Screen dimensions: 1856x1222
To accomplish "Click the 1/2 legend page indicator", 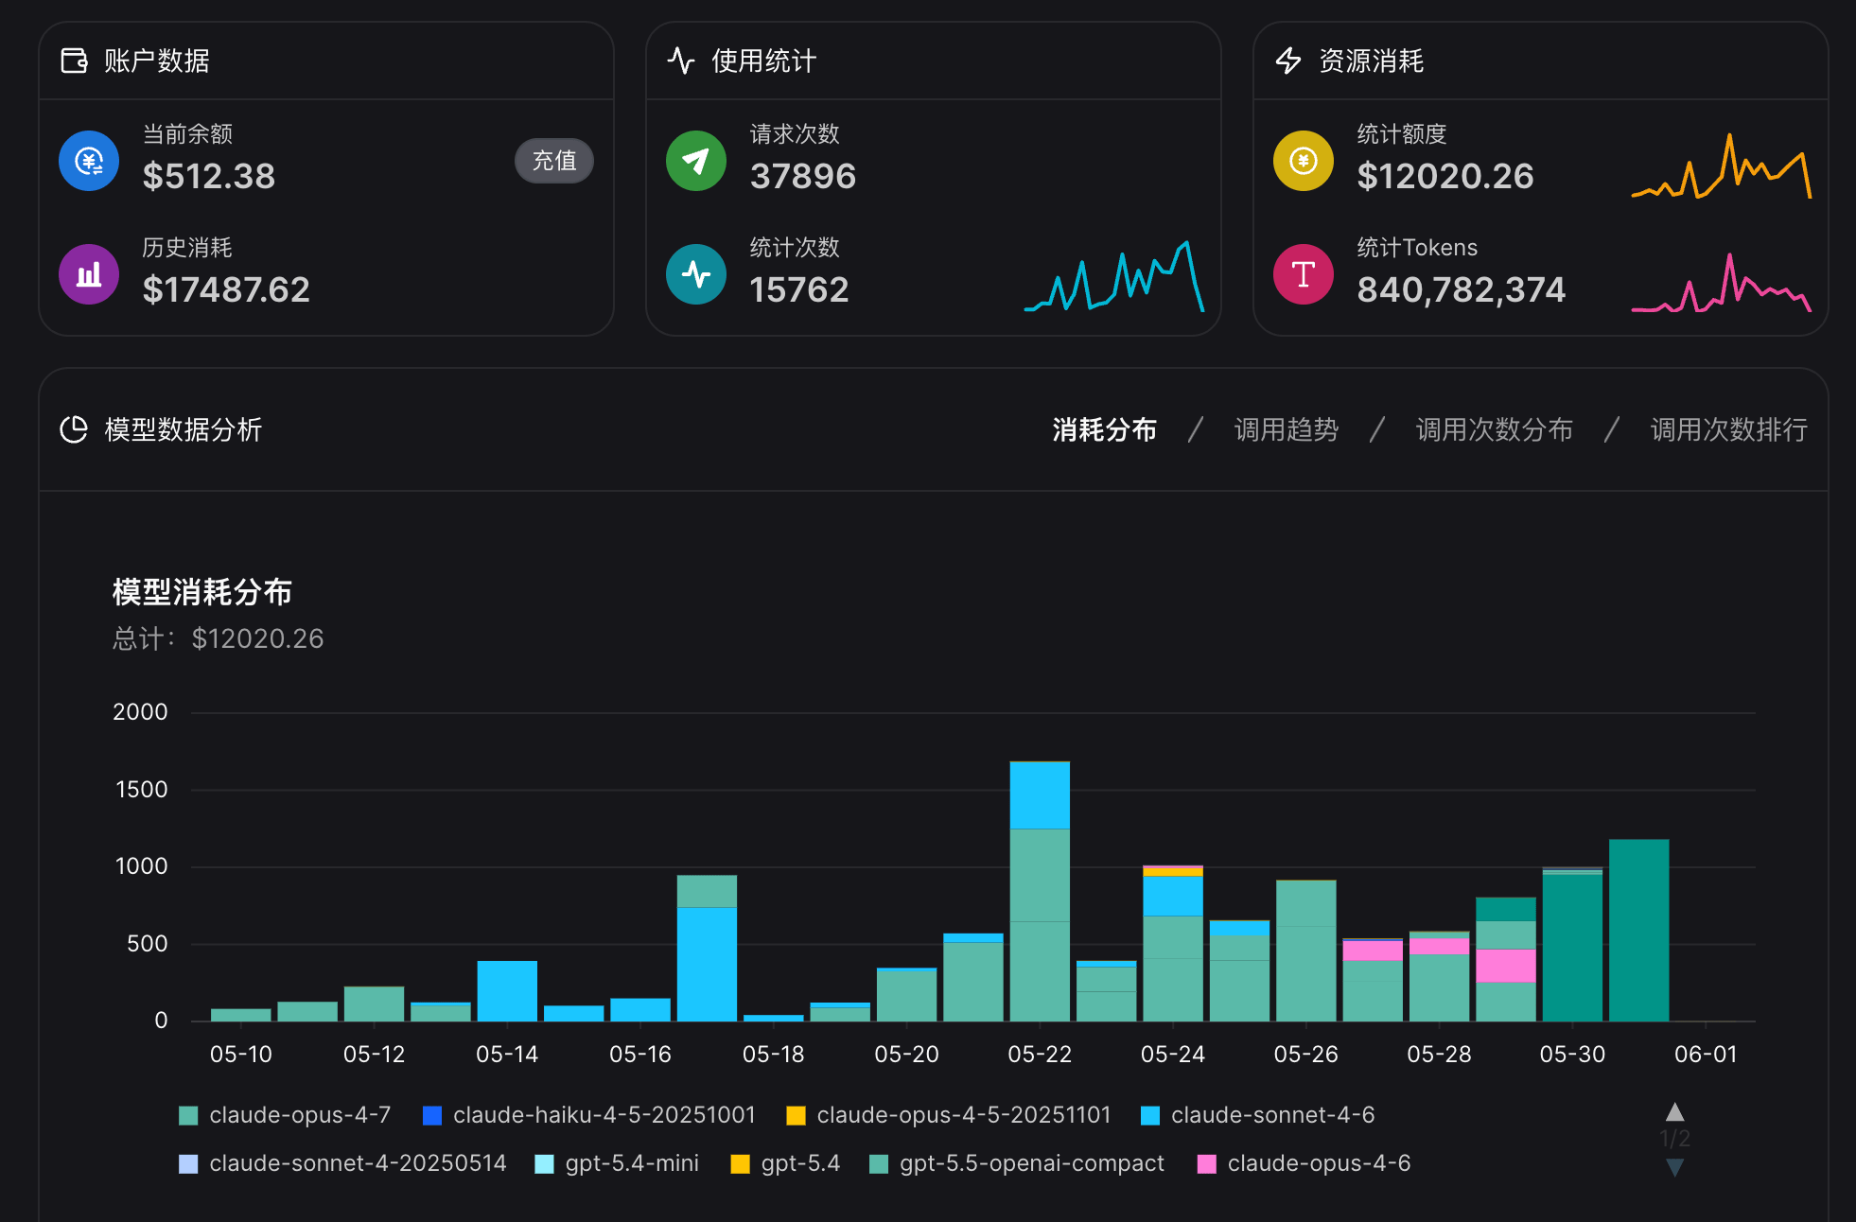I will point(1674,1139).
